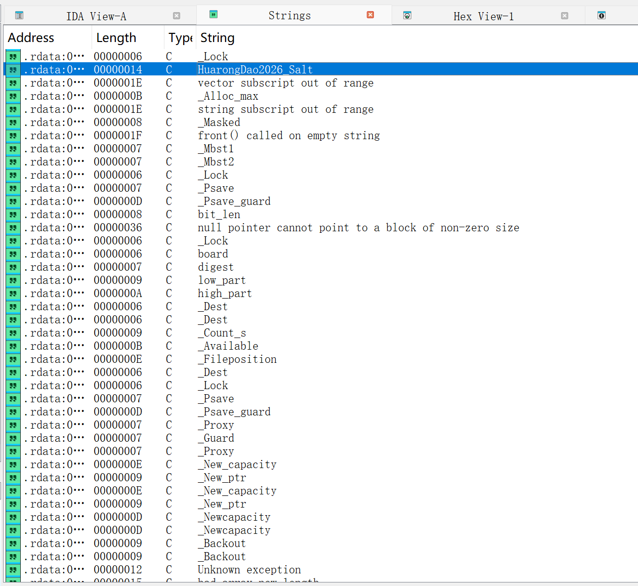Close the IDA View-A tab
The width and height of the screenshot is (638, 586).
tap(177, 16)
